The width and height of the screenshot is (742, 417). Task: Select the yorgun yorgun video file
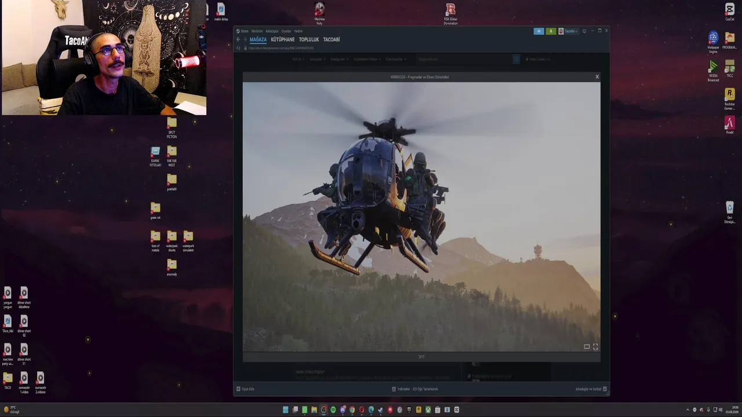(8, 298)
